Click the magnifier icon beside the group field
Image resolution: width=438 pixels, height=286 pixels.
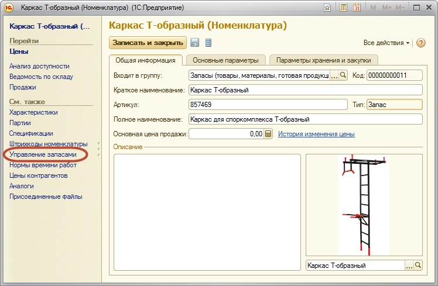click(x=344, y=75)
